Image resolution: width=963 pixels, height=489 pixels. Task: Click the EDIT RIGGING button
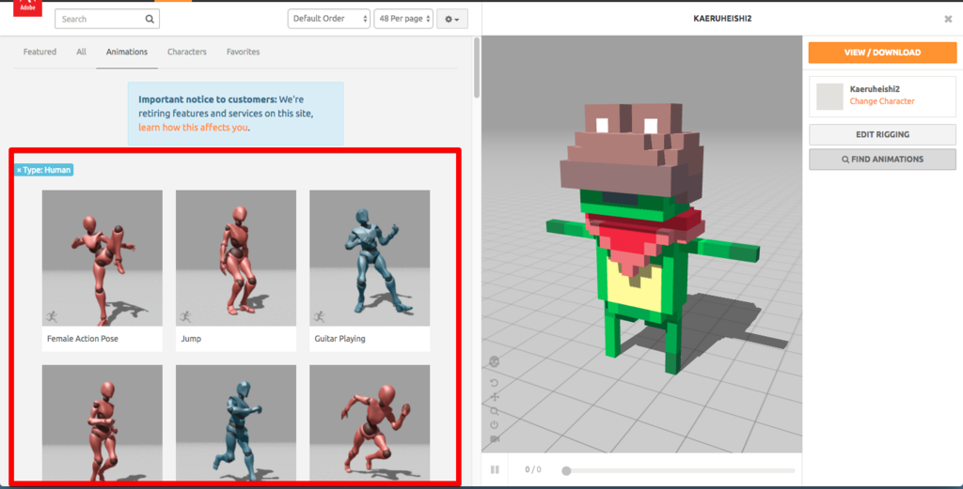click(882, 134)
